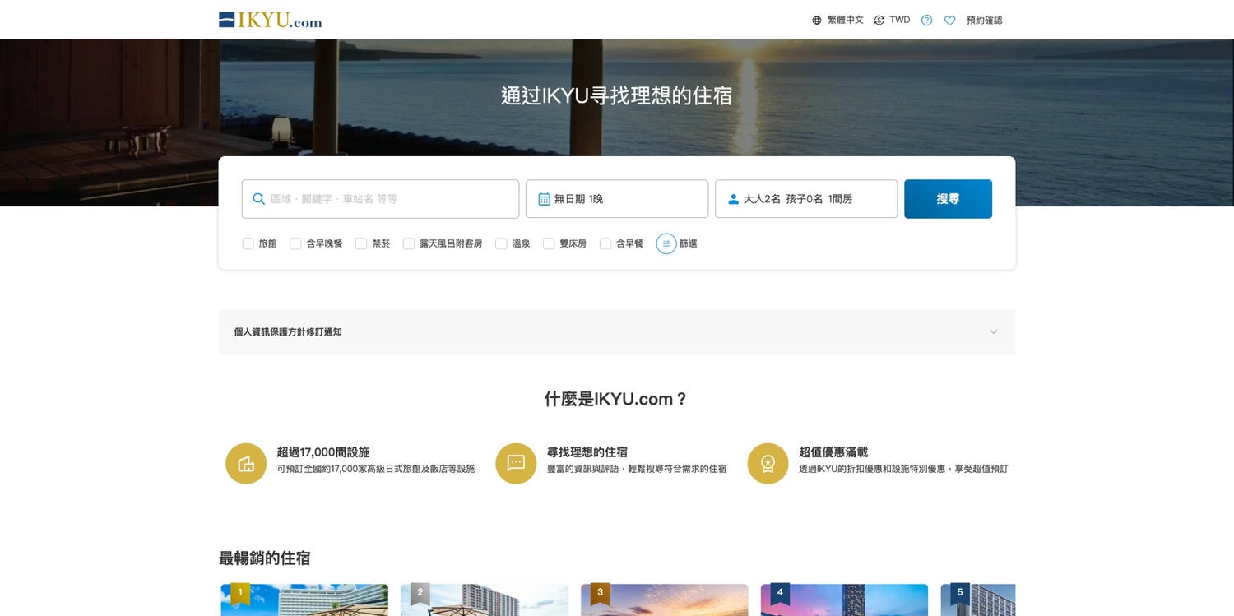Click the rank 2 badge on second hotel
1234x616 pixels.
[420, 593]
